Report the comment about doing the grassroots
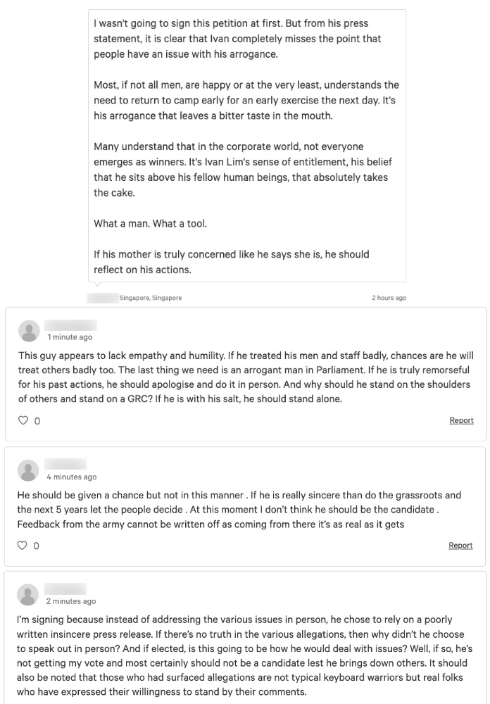Viewport: 490px width, 704px height. pyautogui.click(x=460, y=545)
